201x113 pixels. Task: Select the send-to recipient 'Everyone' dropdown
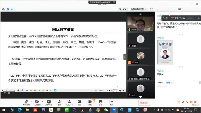pos(170,82)
